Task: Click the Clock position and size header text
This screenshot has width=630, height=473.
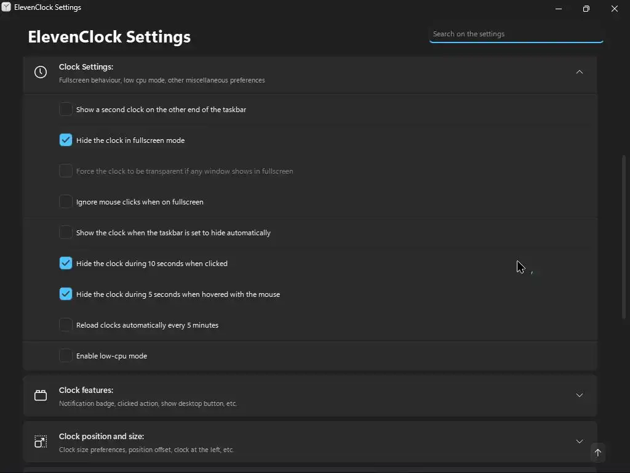Action: click(x=102, y=437)
